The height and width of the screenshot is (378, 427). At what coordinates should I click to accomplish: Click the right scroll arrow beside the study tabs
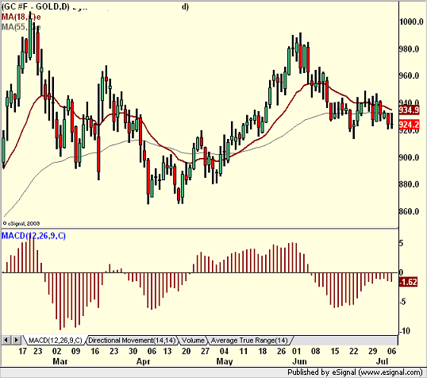click(16, 340)
